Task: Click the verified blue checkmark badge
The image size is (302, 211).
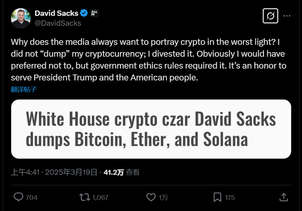Action: click(84, 13)
